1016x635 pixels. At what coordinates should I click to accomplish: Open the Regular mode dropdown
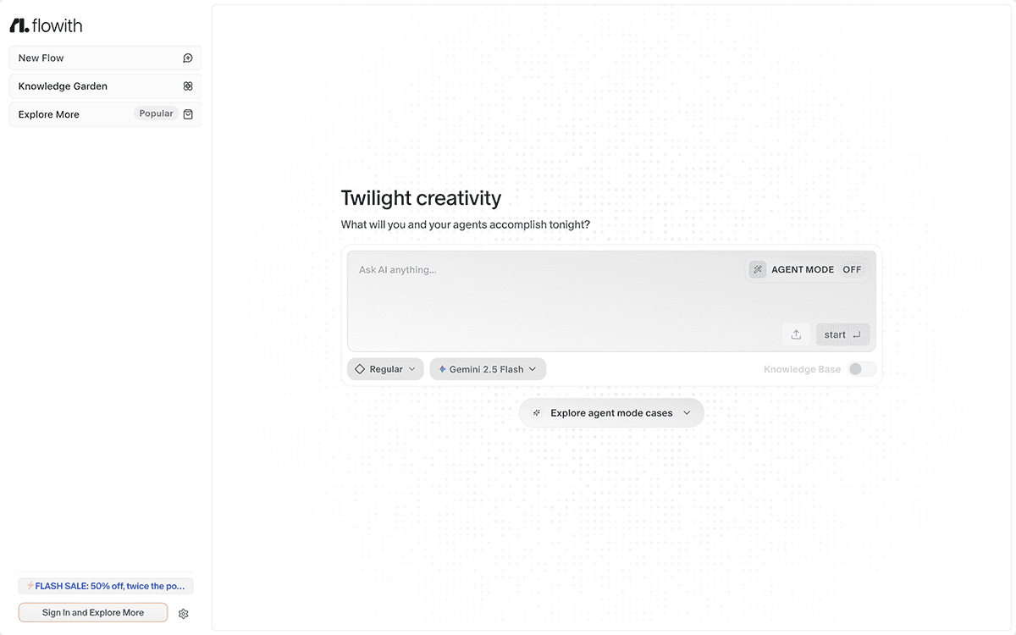point(385,369)
